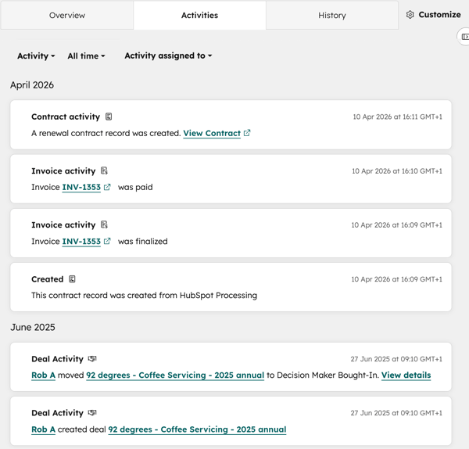
Task: Click external link icon beside View Contract
Action: 247,133
